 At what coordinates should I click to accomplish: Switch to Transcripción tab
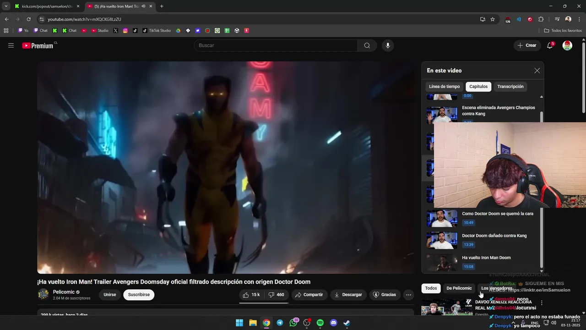pyautogui.click(x=510, y=87)
